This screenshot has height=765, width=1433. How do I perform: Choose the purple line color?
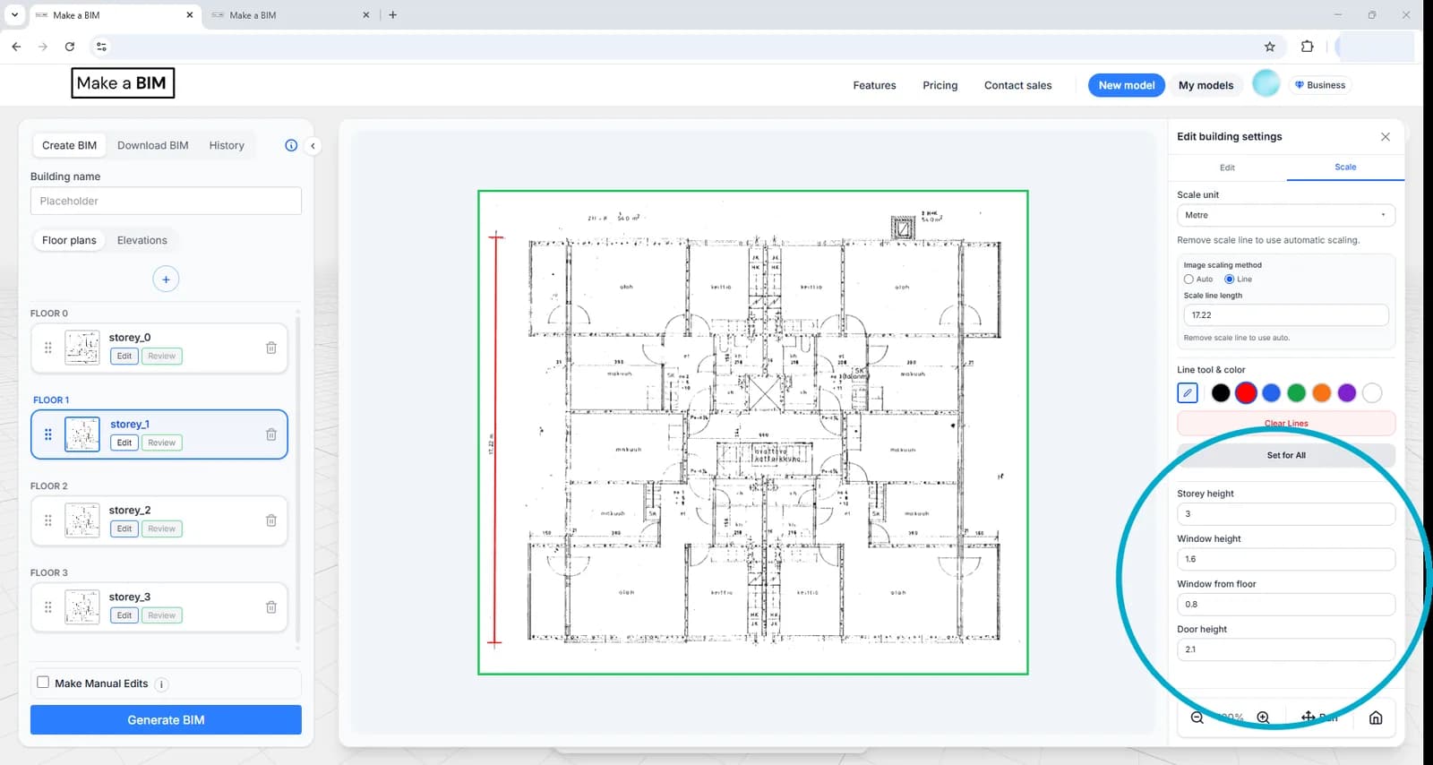[1346, 392]
